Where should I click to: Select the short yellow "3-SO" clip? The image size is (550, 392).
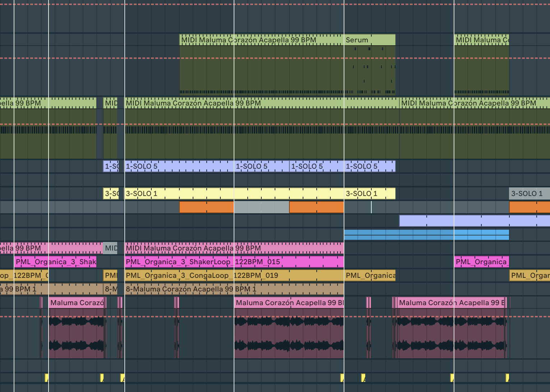coord(111,193)
